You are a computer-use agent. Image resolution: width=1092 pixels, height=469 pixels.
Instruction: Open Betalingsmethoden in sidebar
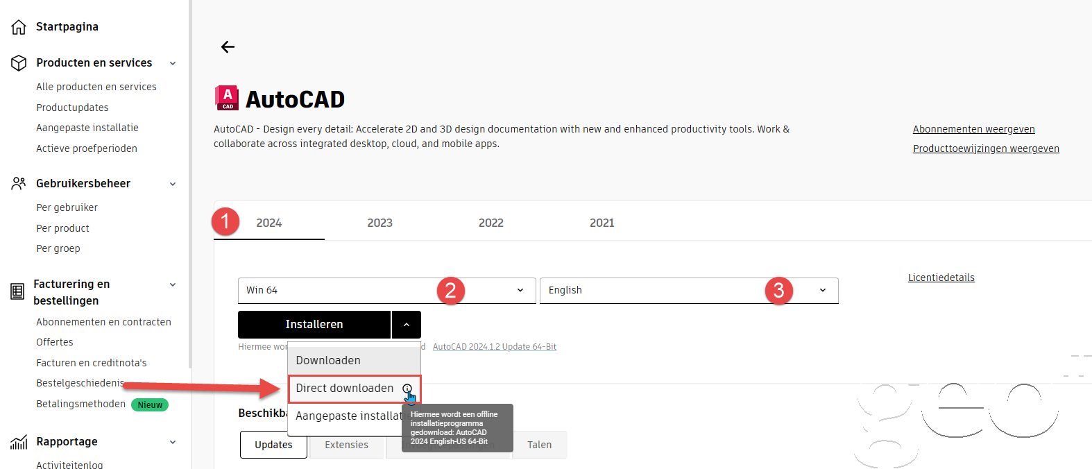[x=80, y=404]
